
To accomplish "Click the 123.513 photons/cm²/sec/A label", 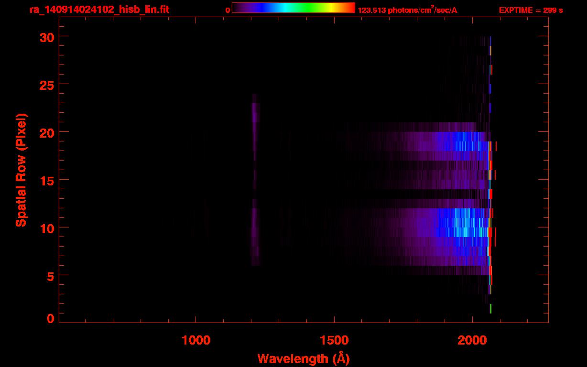I will click(407, 10).
